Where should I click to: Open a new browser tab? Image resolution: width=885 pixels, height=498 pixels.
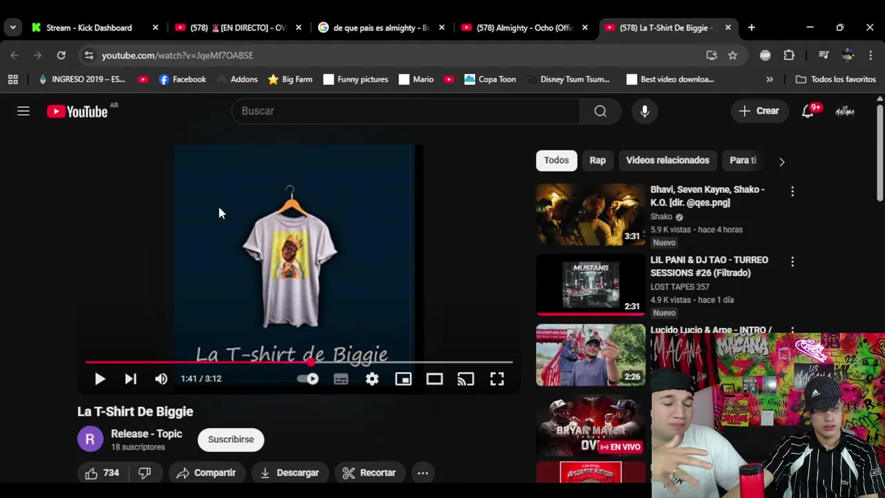click(752, 28)
